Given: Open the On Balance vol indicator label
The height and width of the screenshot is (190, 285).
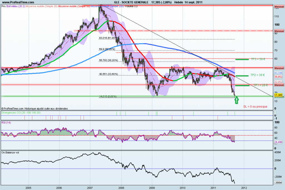Looking at the screenshot, I should [10, 152].
